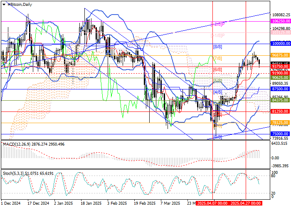Click the 96875.00 orange price tag

(279, 55)
